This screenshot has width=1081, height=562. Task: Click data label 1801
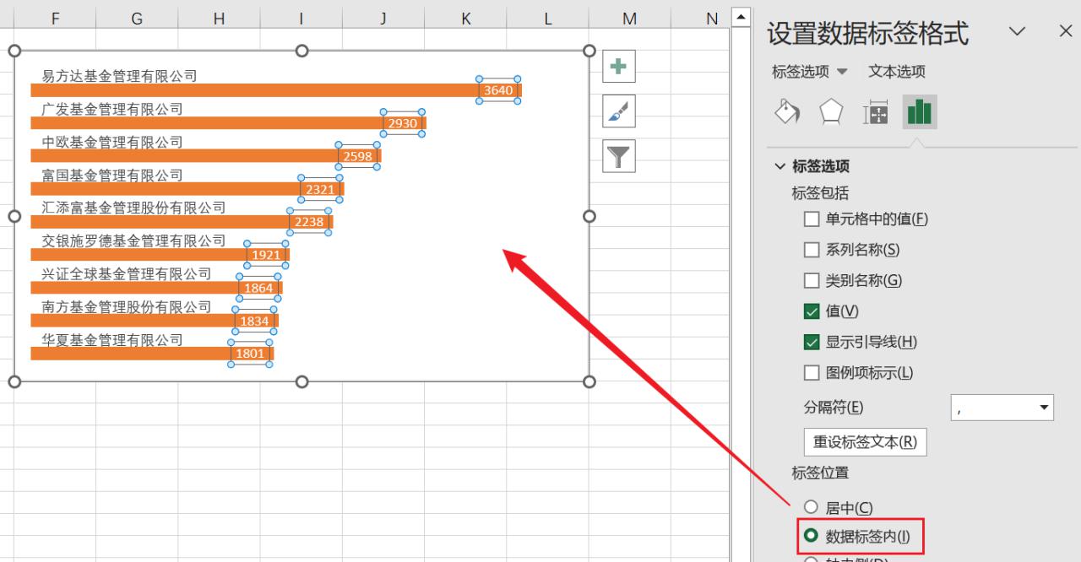click(x=250, y=354)
